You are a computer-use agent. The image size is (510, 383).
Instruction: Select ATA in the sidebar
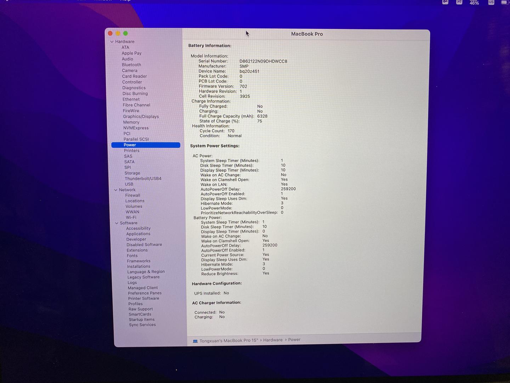[125, 48]
